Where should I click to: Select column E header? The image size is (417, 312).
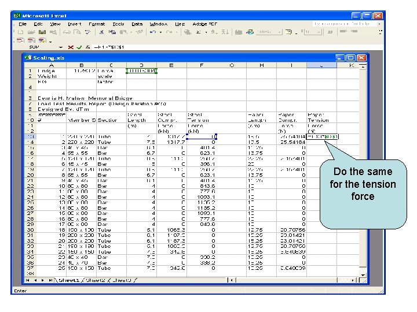tap(171, 65)
